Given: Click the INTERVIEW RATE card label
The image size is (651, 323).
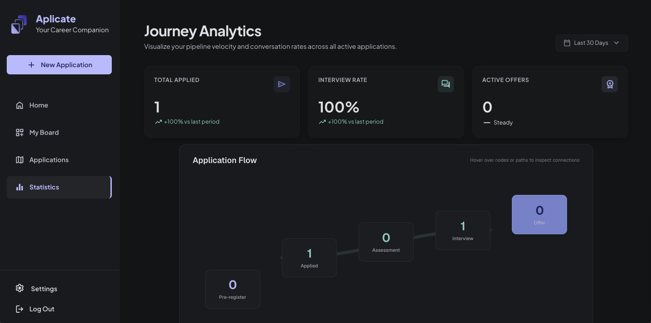Looking at the screenshot, I should click(343, 80).
